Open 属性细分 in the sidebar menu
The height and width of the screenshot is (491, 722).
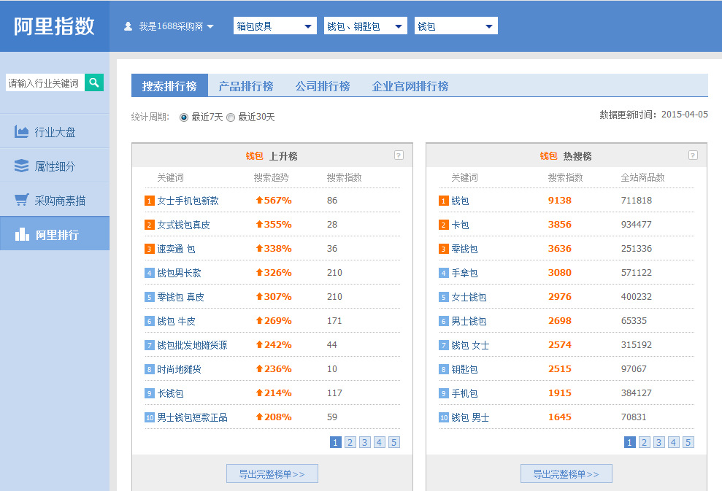pyautogui.click(x=55, y=165)
